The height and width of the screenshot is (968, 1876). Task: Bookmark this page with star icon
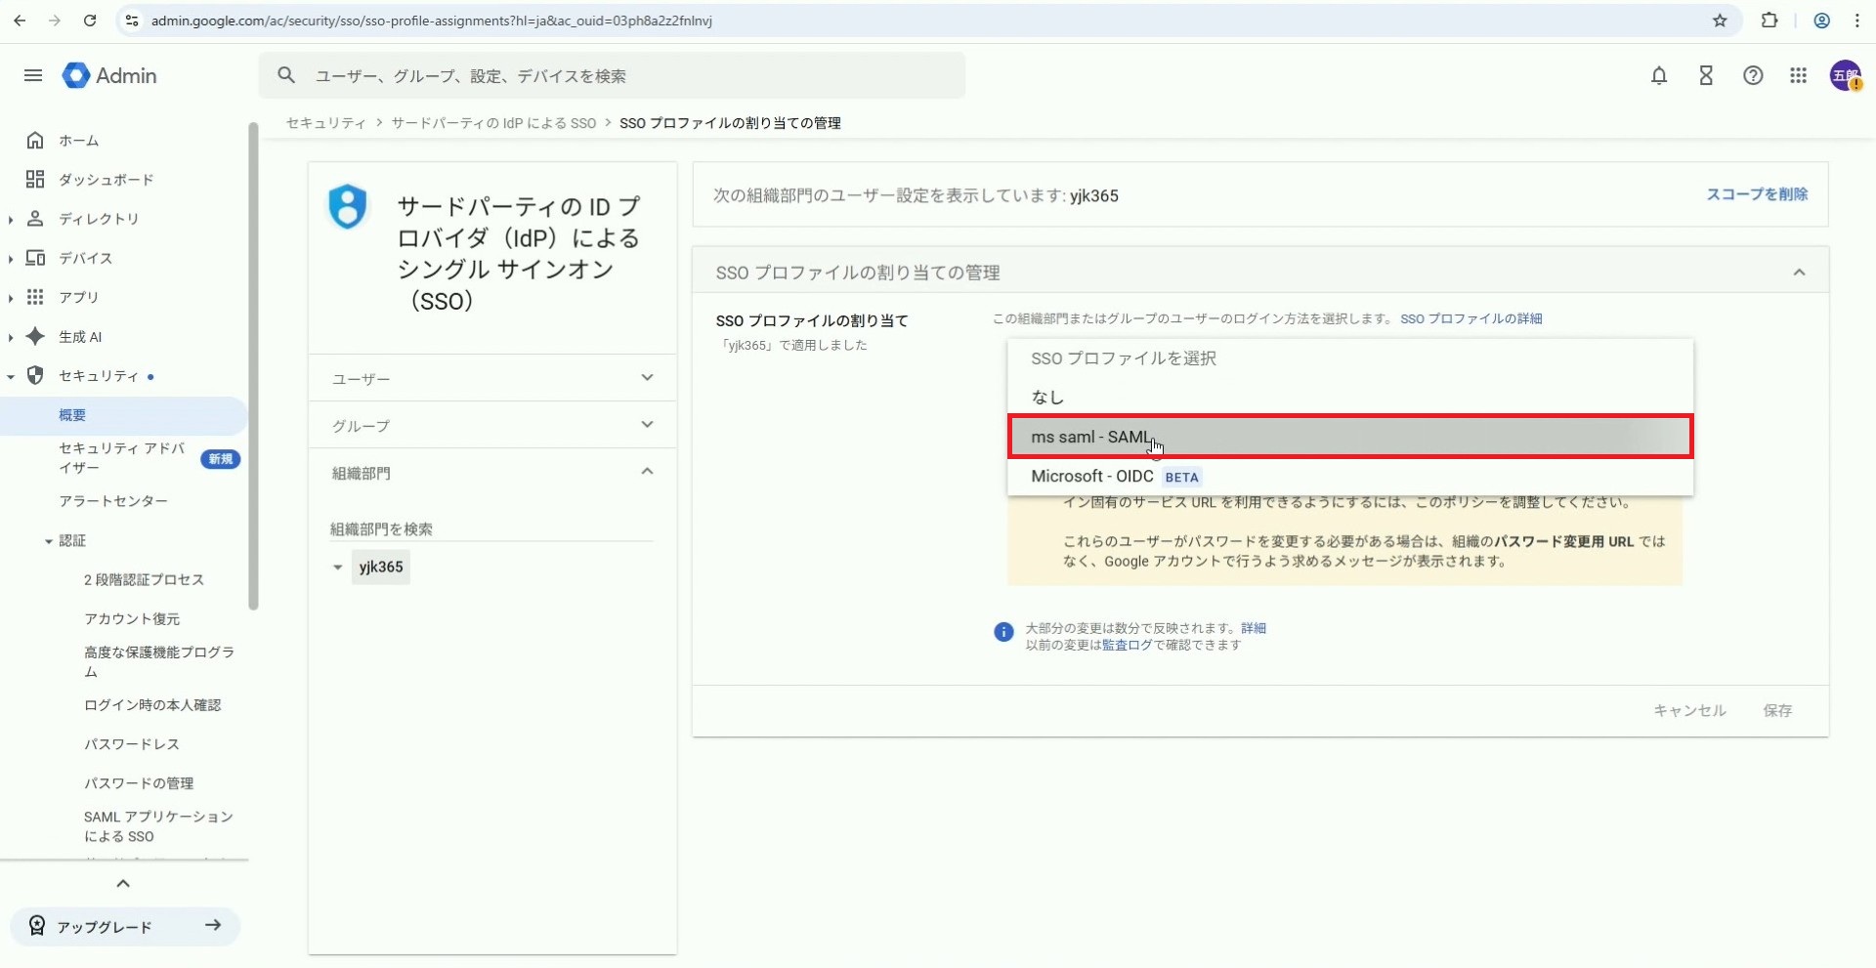(x=1720, y=21)
